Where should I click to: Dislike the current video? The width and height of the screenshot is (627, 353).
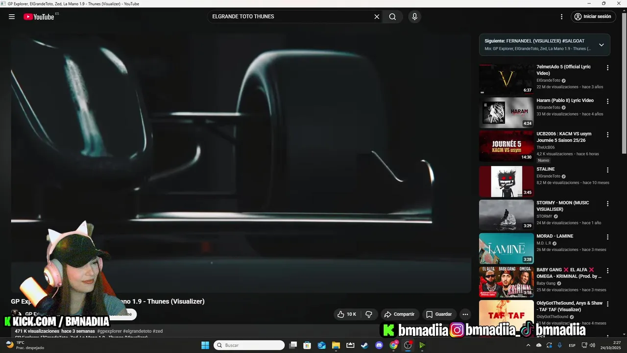point(369,314)
